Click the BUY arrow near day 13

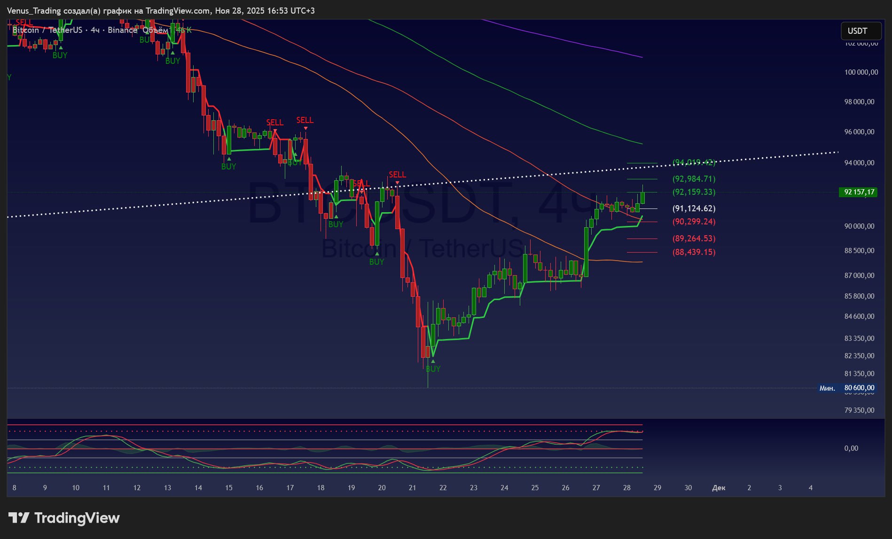click(x=172, y=60)
